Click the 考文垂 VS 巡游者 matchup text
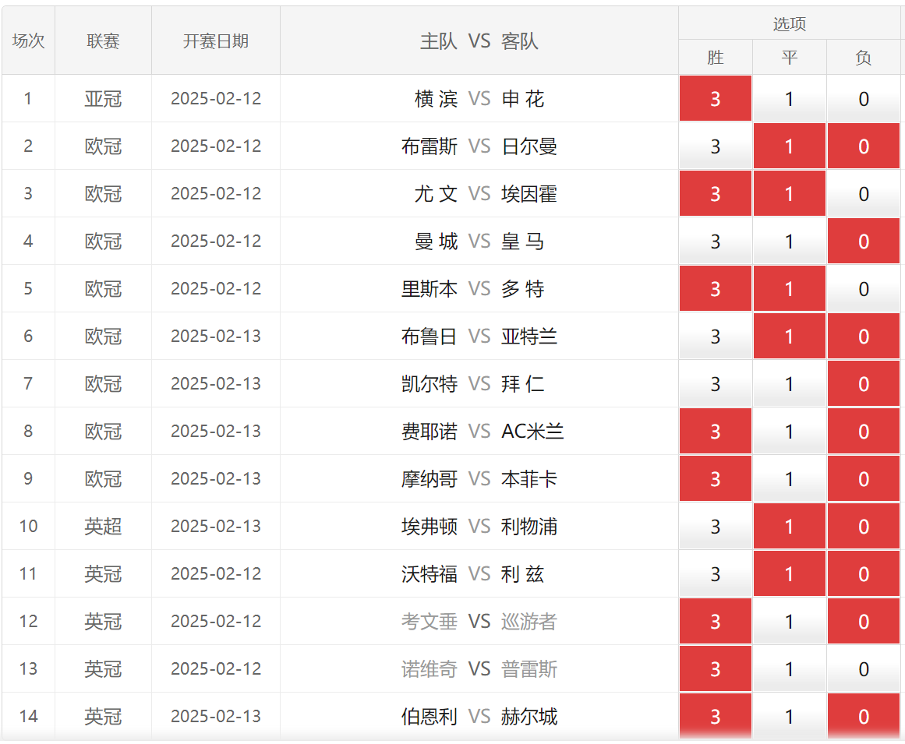The height and width of the screenshot is (744, 905). (479, 621)
